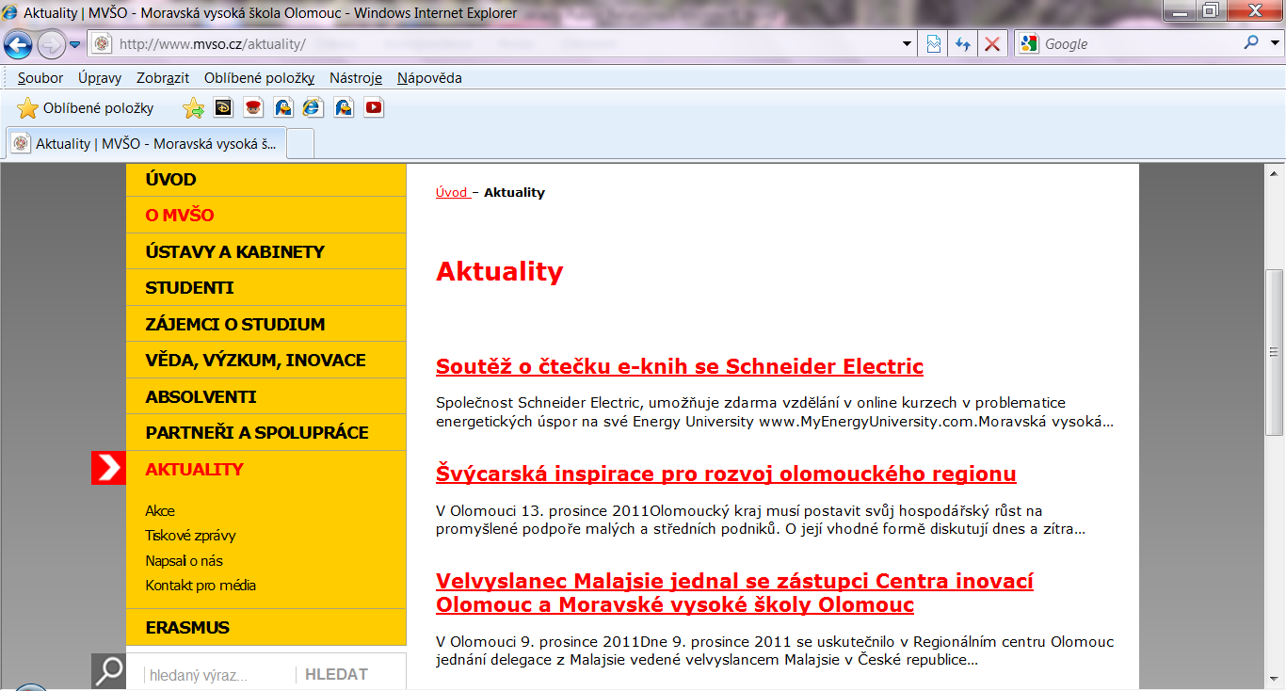Open ZÁJEMCI O STUDIUM sidebar item
The height and width of the screenshot is (691, 1286).
[x=266, y=324]
